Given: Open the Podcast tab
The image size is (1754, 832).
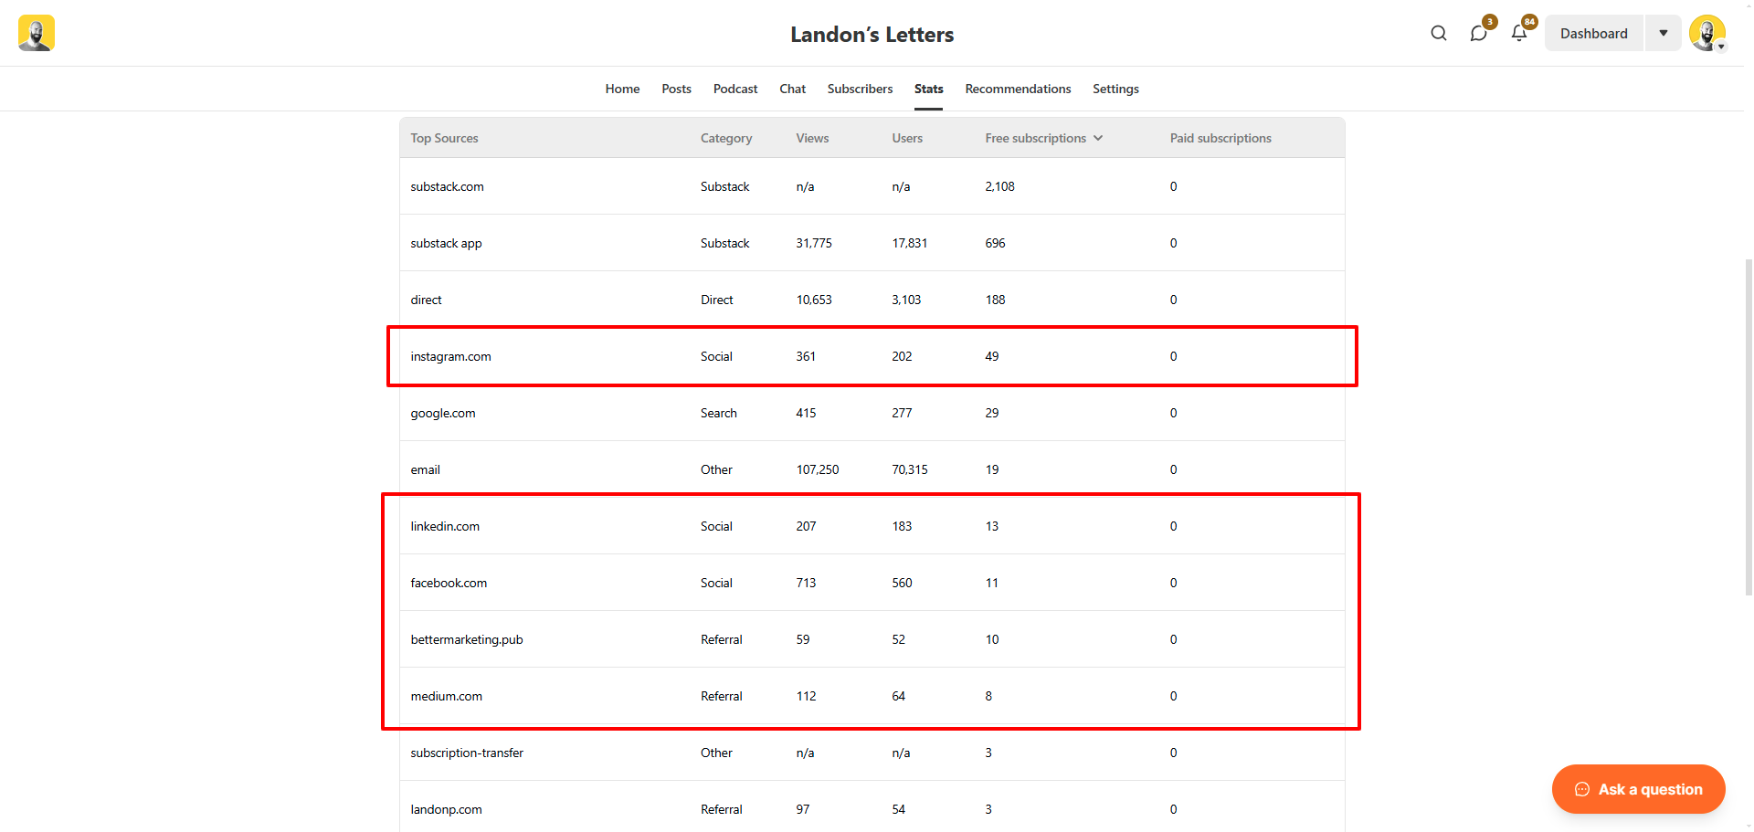Looking at the screenshot, I should tap(735, 89).
